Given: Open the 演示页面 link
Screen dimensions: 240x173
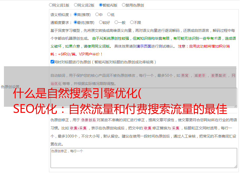Looking at the screenshot, I should 144,46.
